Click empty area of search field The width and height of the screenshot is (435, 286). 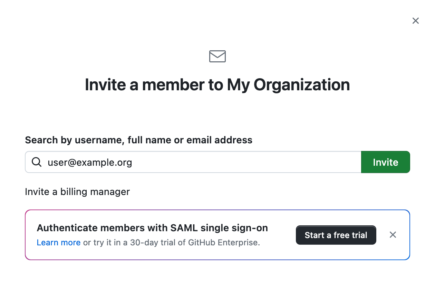242,162
